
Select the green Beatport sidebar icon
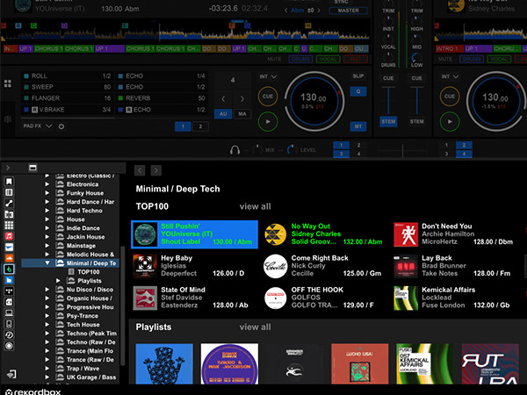tap(9, 269)
